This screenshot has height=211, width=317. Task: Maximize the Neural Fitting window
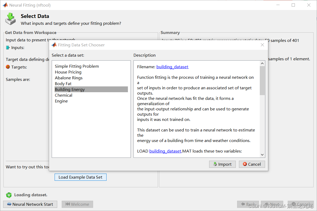[x=293, y=5]
